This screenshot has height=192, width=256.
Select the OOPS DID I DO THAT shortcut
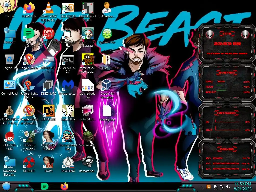point(49,140)
